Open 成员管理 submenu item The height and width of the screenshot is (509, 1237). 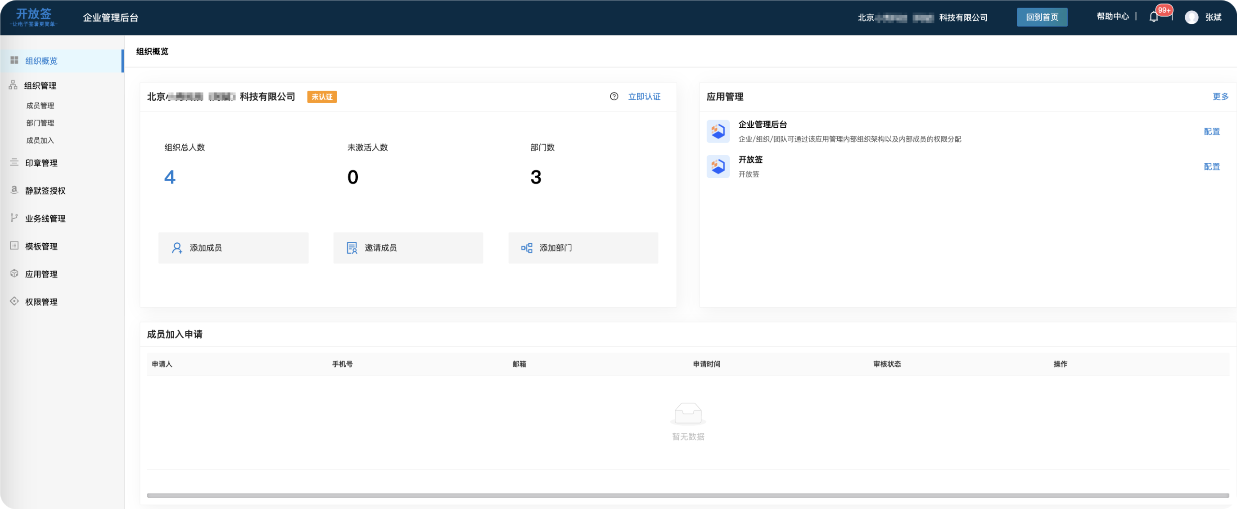click(41, 106)
